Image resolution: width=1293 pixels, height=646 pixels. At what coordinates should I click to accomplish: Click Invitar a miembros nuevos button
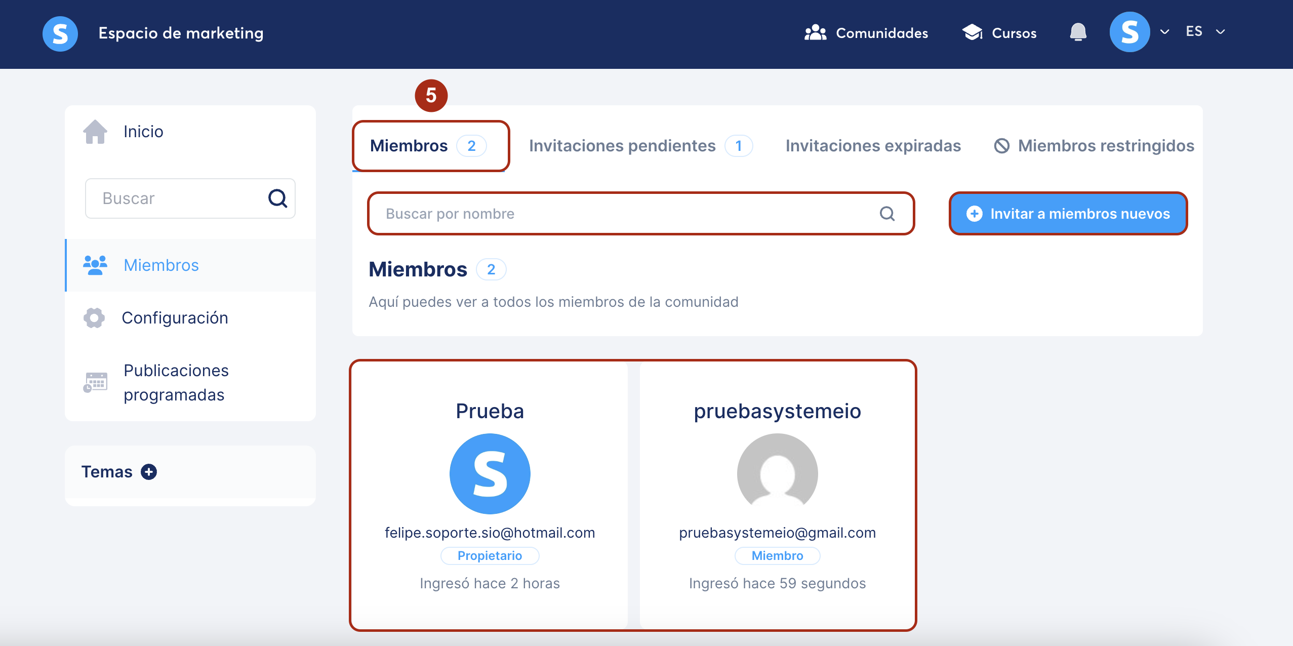1068,214
